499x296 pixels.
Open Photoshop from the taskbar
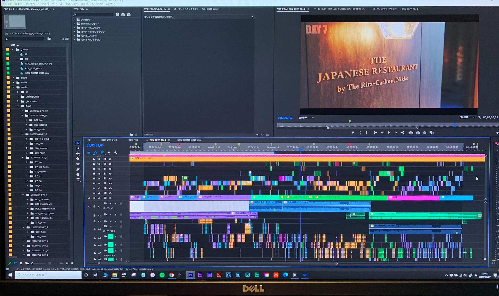pos(238,275)
